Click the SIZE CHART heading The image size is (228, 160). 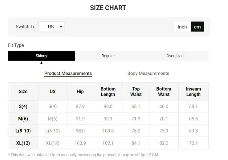tap(108, 8)
